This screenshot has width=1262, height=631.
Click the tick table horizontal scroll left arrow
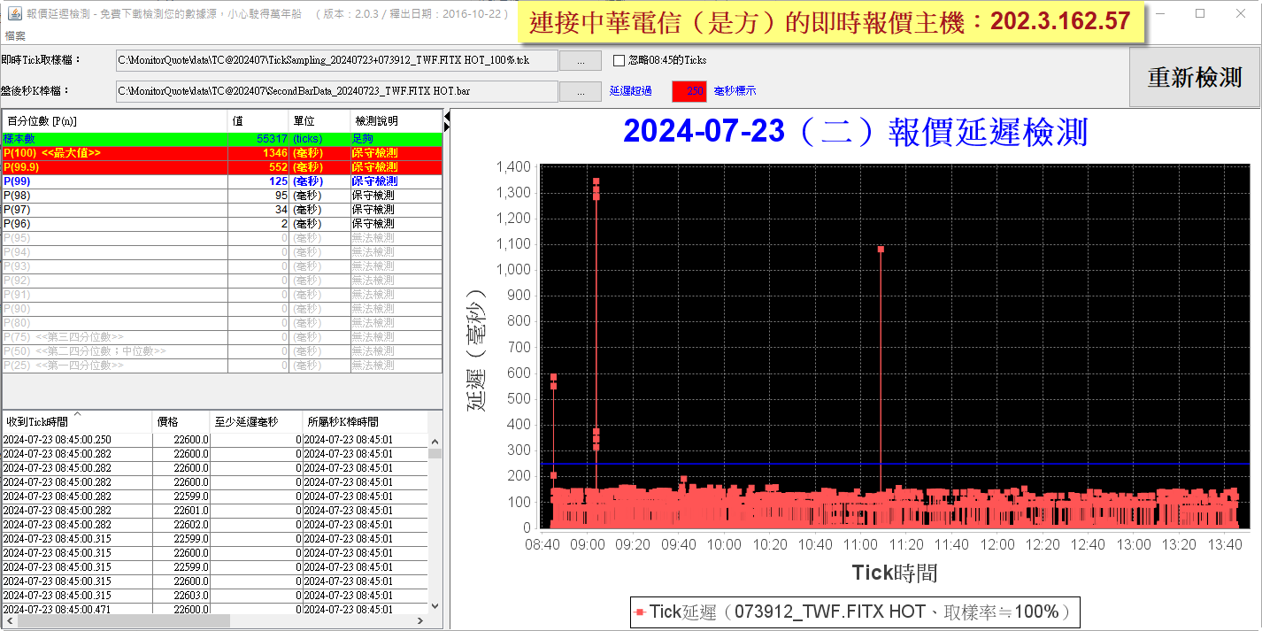point(9,621)
